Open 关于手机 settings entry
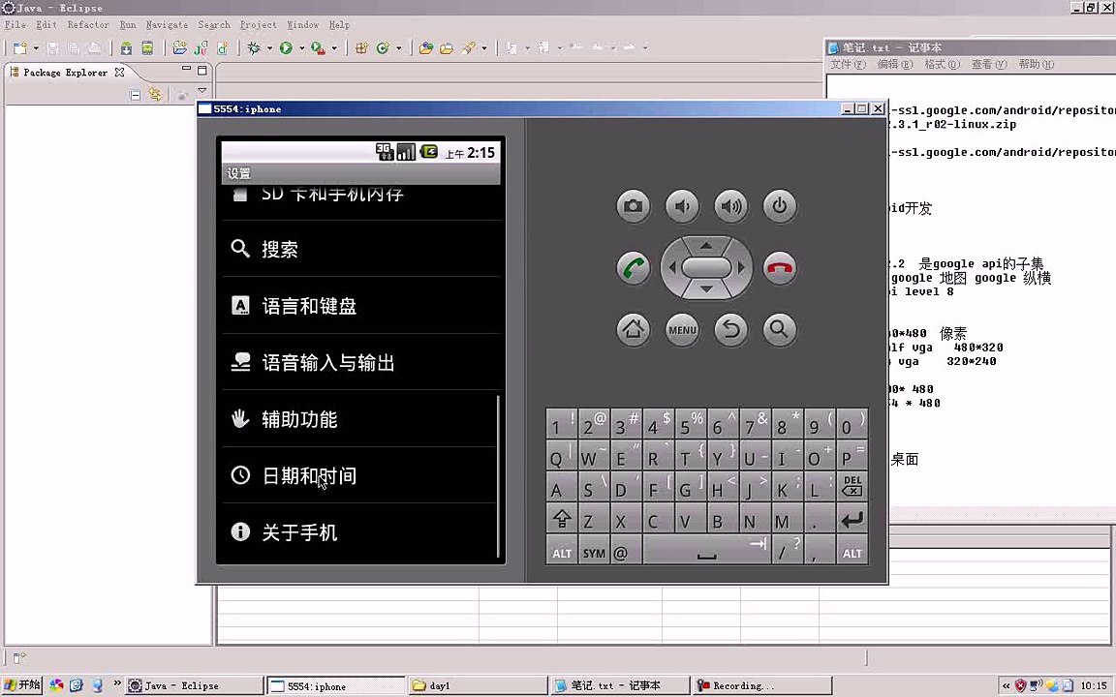 point(360,532)
